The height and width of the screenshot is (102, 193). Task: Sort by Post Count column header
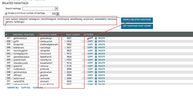(x=73, y=35)
